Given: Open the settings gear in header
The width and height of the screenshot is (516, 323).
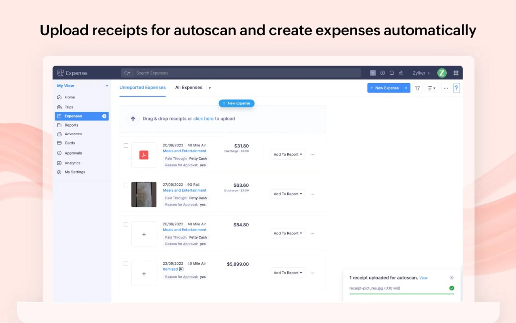Looking at the screenshot, I should coord(382,73).
